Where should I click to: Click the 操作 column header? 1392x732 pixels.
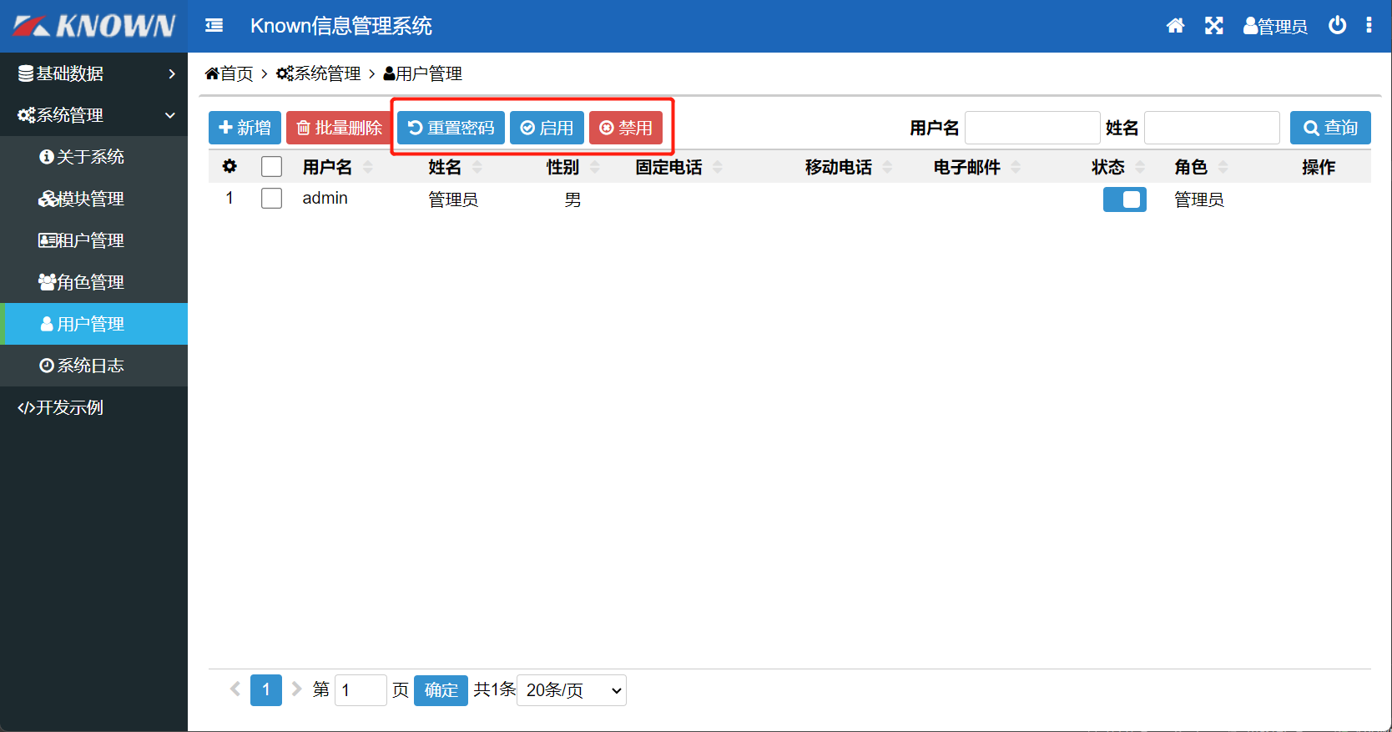point(1319,167)
